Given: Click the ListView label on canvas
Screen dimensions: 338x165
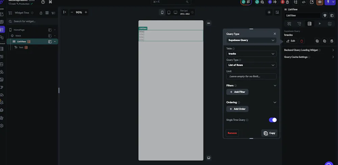Looking at the screenshot, I should (x=143, y=28).
